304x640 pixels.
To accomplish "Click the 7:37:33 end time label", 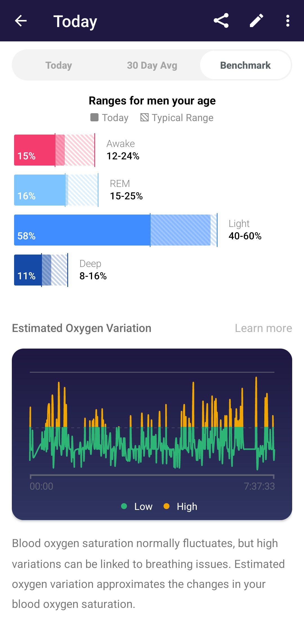I will click(x=259, y=486).
